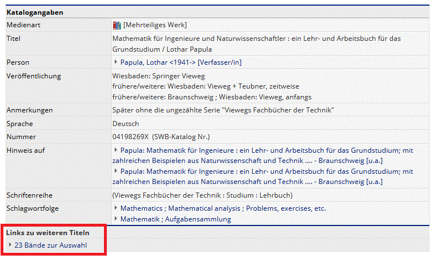Click the arrow beside 23 Bände zur Auswahl

[x=10, y=245]
